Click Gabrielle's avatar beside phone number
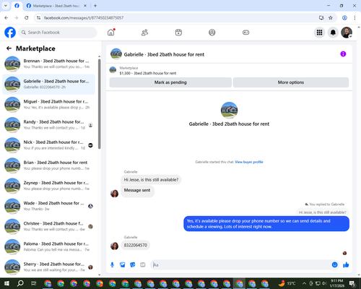 coord(115,246)
